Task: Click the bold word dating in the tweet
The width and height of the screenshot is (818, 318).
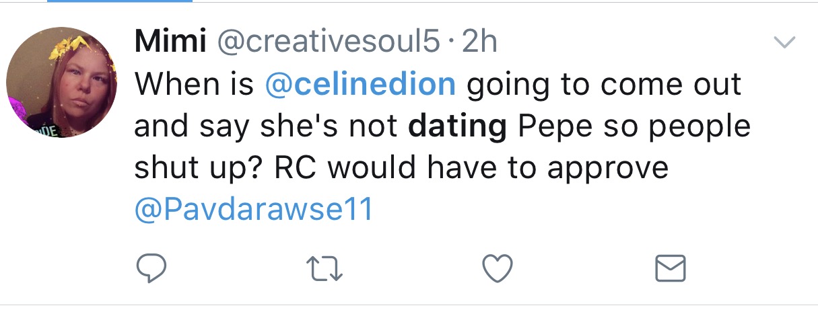Action: pyautogui.click(x=458, y=126)
